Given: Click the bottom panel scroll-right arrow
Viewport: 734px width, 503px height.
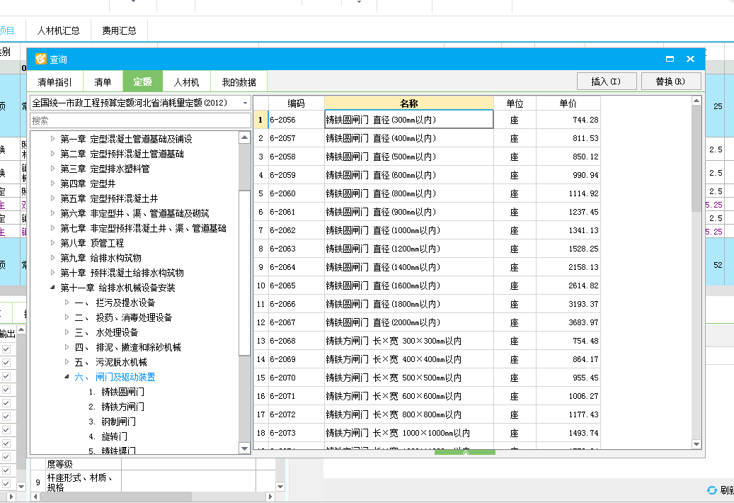Looking at the screenshot, I should 270,497.
